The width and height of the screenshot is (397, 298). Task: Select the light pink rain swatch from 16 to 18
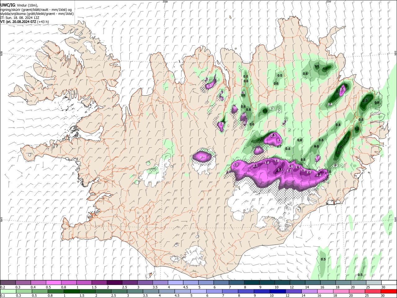325,291
